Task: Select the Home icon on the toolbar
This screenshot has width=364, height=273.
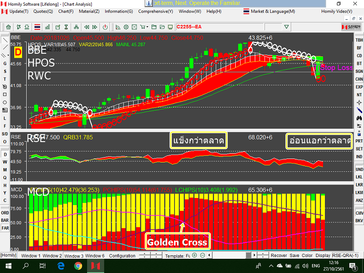Action: pyautogui.click(x=8, y=27)
